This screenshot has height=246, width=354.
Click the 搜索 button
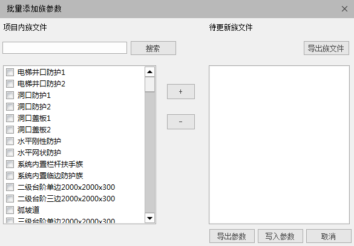click(x=153, y=48)
